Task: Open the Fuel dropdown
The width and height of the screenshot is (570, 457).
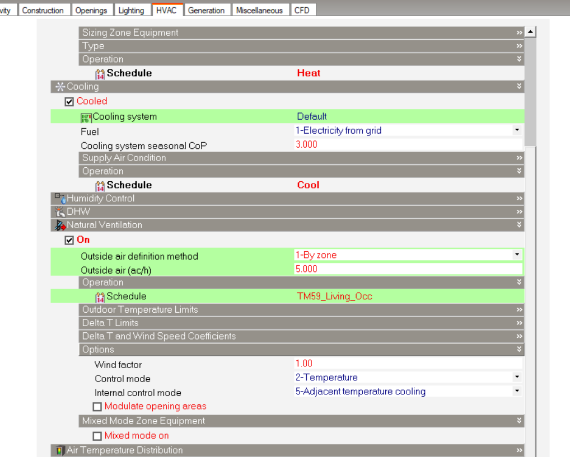Action: 517,130
